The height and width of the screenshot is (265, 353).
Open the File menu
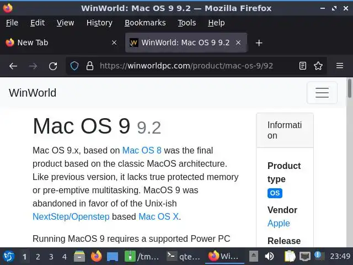12,23
